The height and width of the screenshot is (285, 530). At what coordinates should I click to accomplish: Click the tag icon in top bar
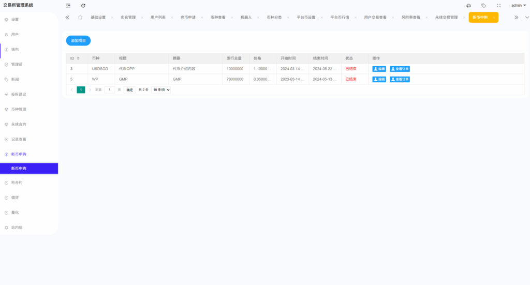click(483, 5)
